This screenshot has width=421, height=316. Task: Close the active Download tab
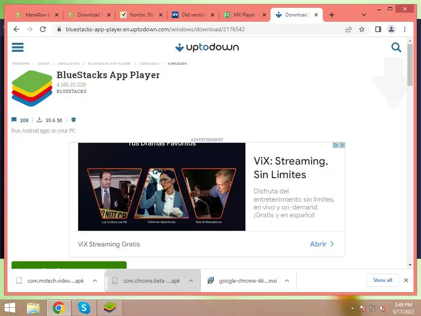[x=316, y=15]
